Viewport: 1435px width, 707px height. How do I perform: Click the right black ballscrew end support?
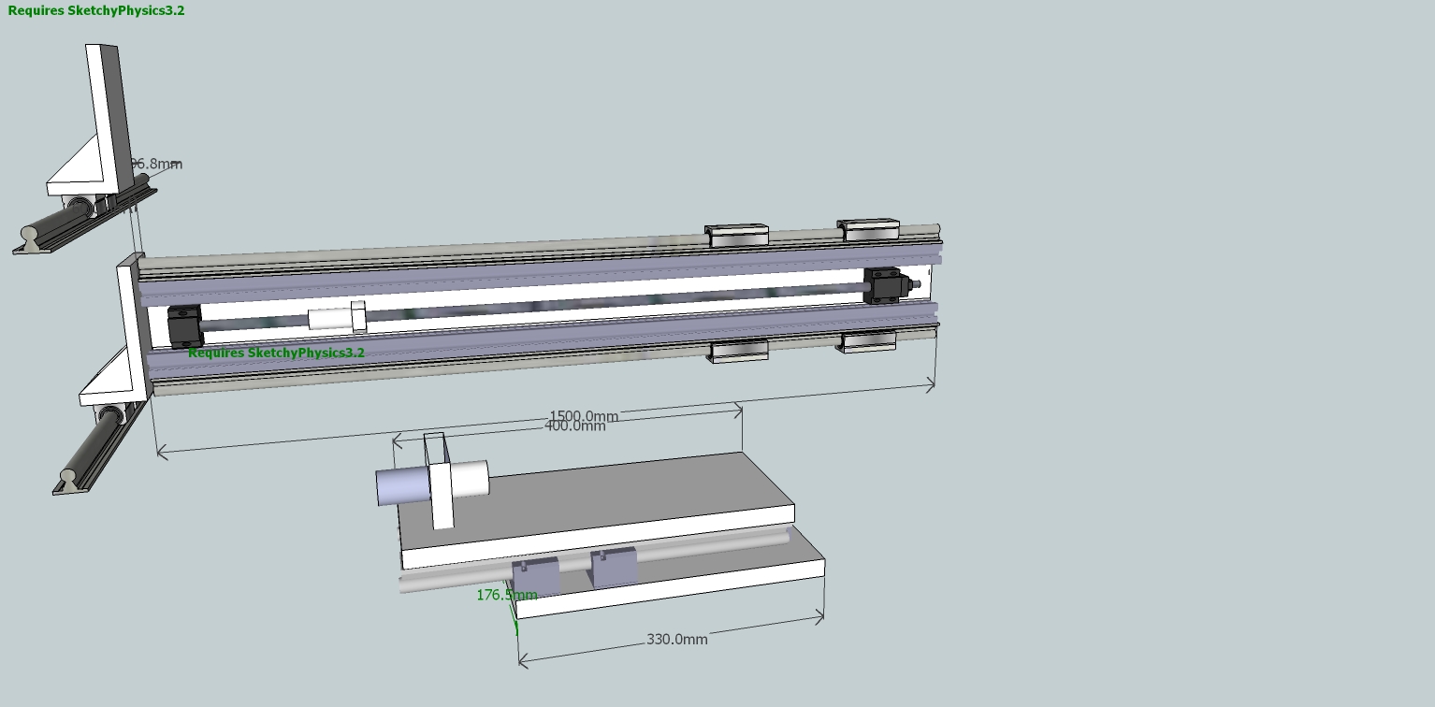pyautogui.click(x=881, y=284)
